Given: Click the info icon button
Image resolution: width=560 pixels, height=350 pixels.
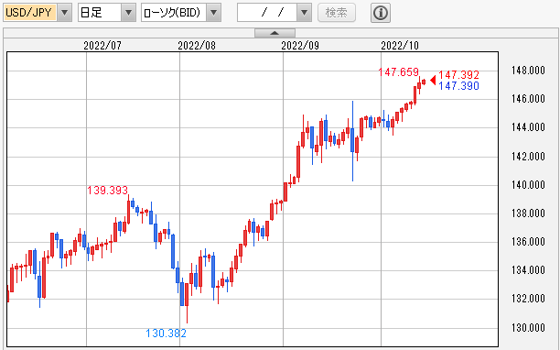Looking at the screenshot, I should (x=381, y=13).
